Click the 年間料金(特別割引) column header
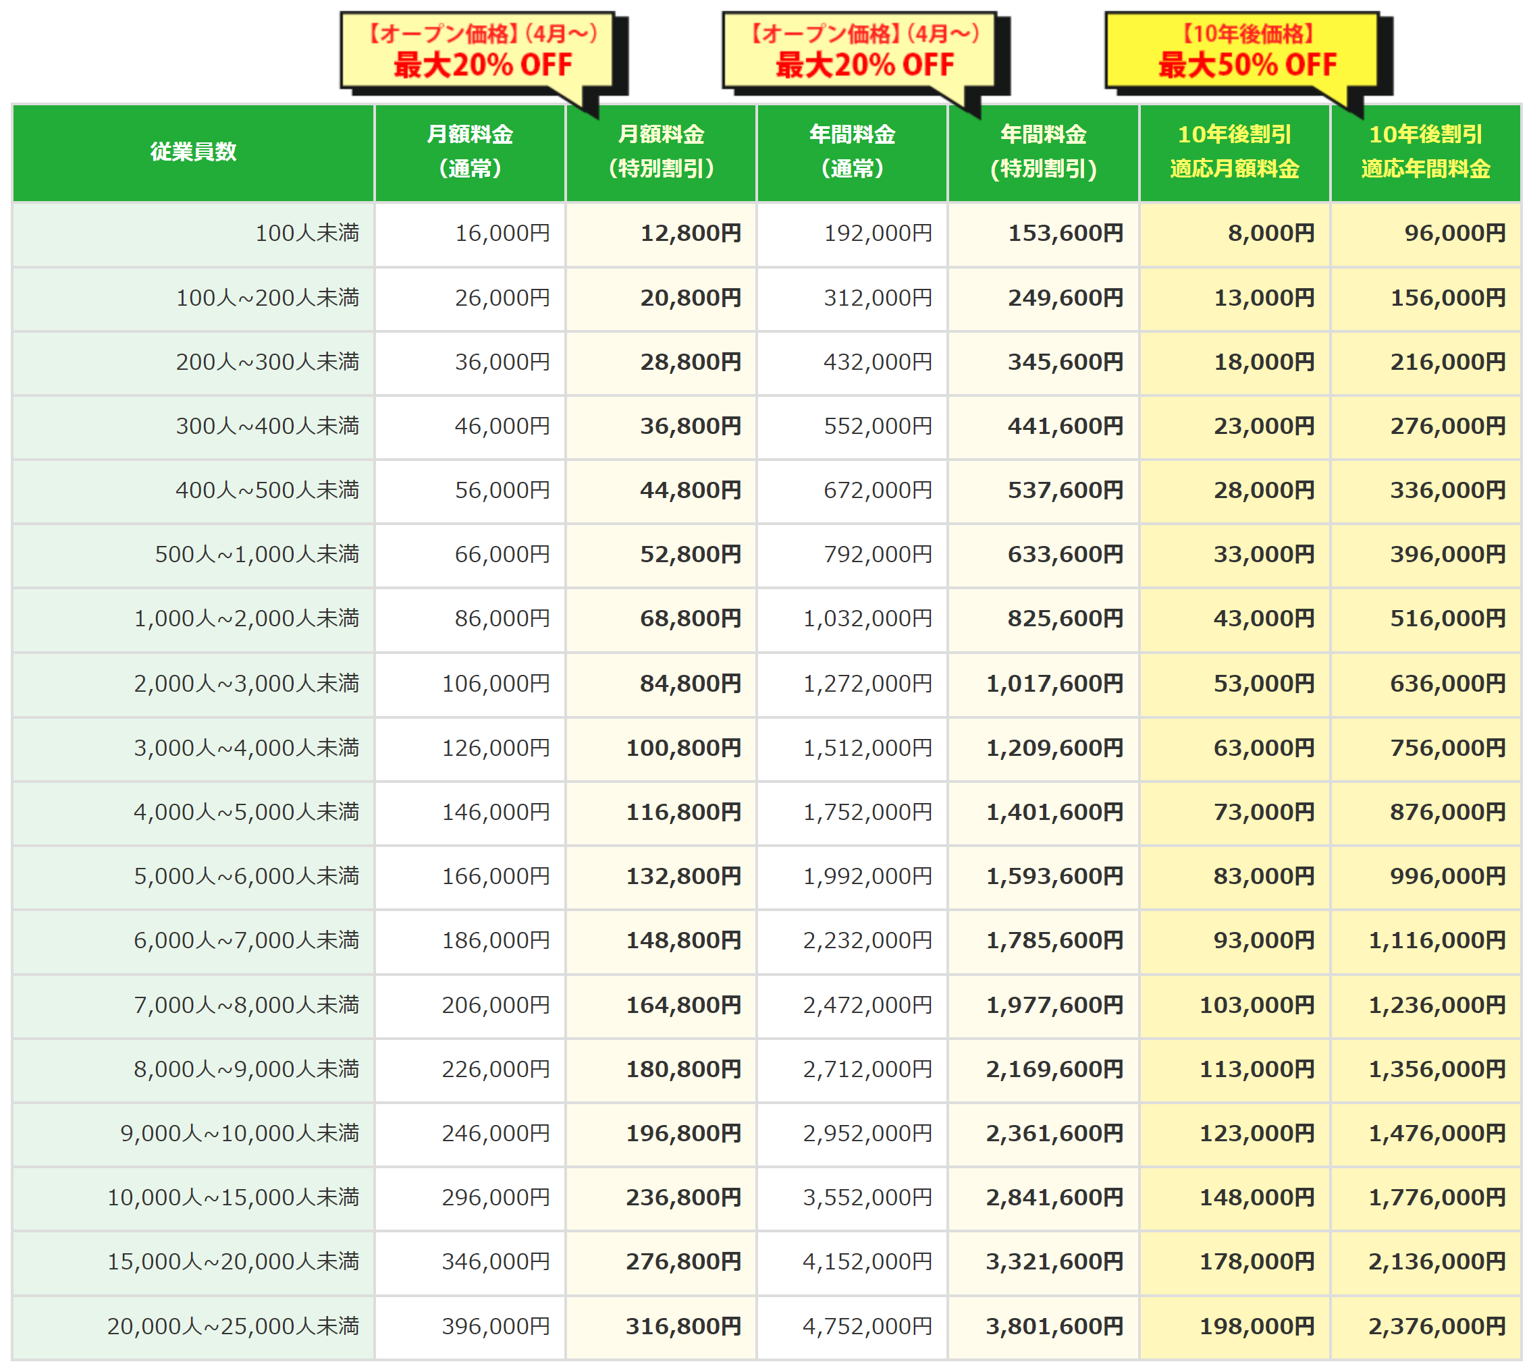The height and width of the screenshot is (1370, 1531). 1043,152
